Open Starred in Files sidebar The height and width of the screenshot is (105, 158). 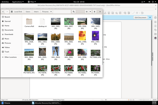click(11, 21)
